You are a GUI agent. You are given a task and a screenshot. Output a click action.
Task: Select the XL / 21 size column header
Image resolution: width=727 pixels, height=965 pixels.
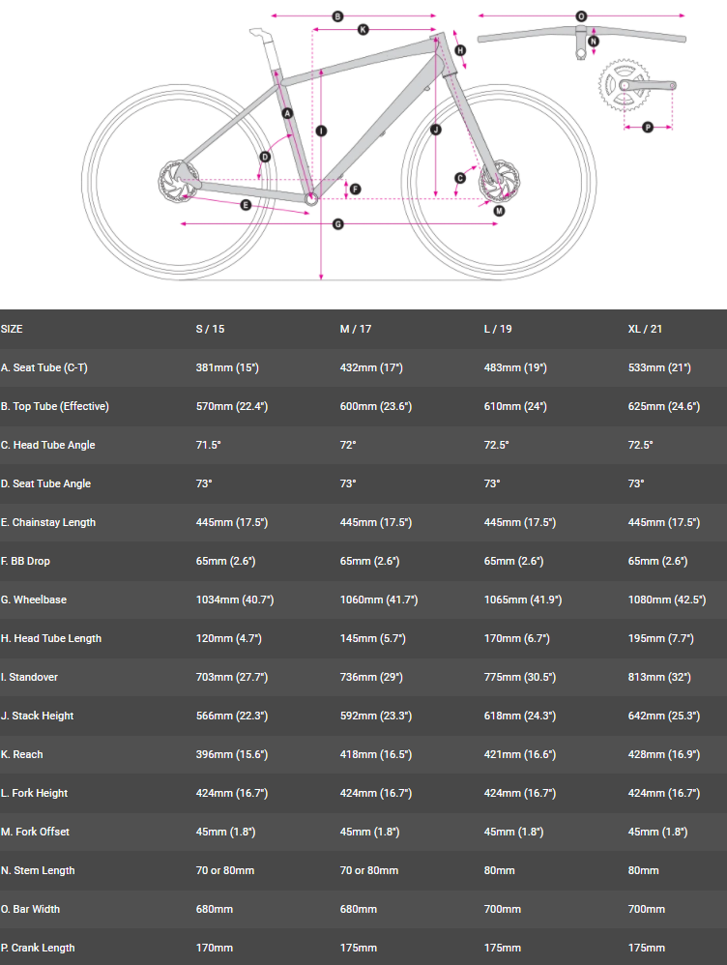[x=646, y=329]
